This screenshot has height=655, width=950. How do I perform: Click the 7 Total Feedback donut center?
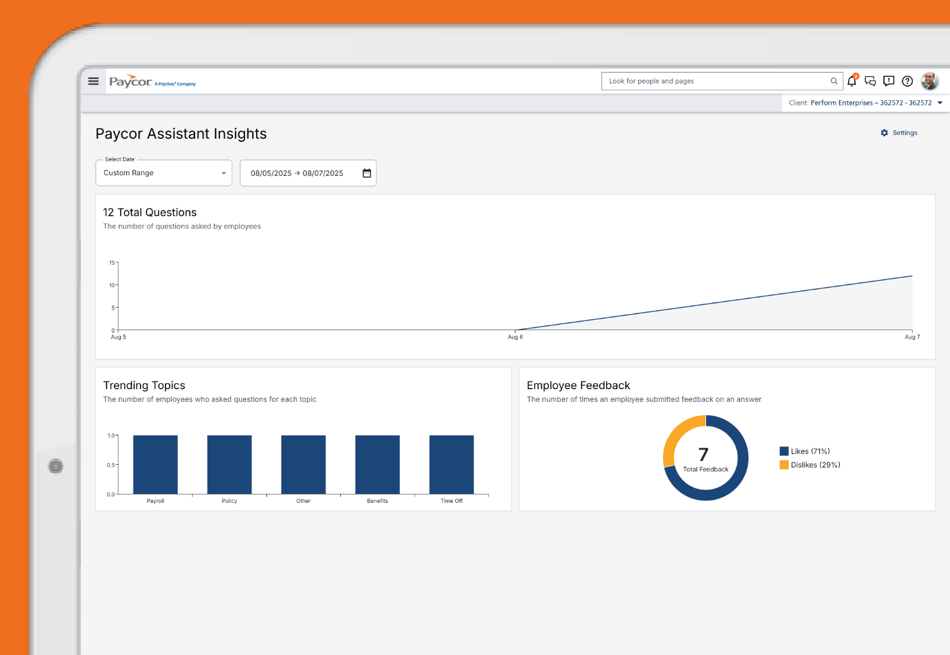click(x=705, y=459)
